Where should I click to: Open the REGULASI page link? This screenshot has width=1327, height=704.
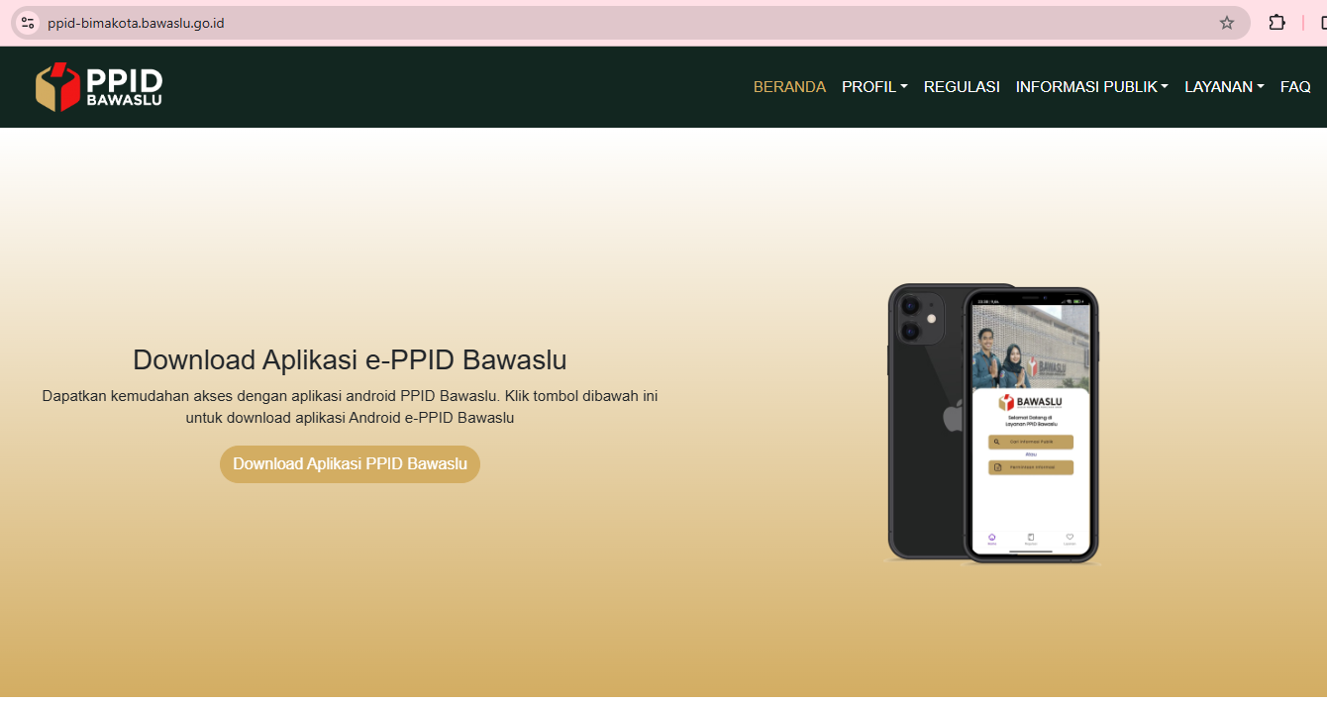962,86
